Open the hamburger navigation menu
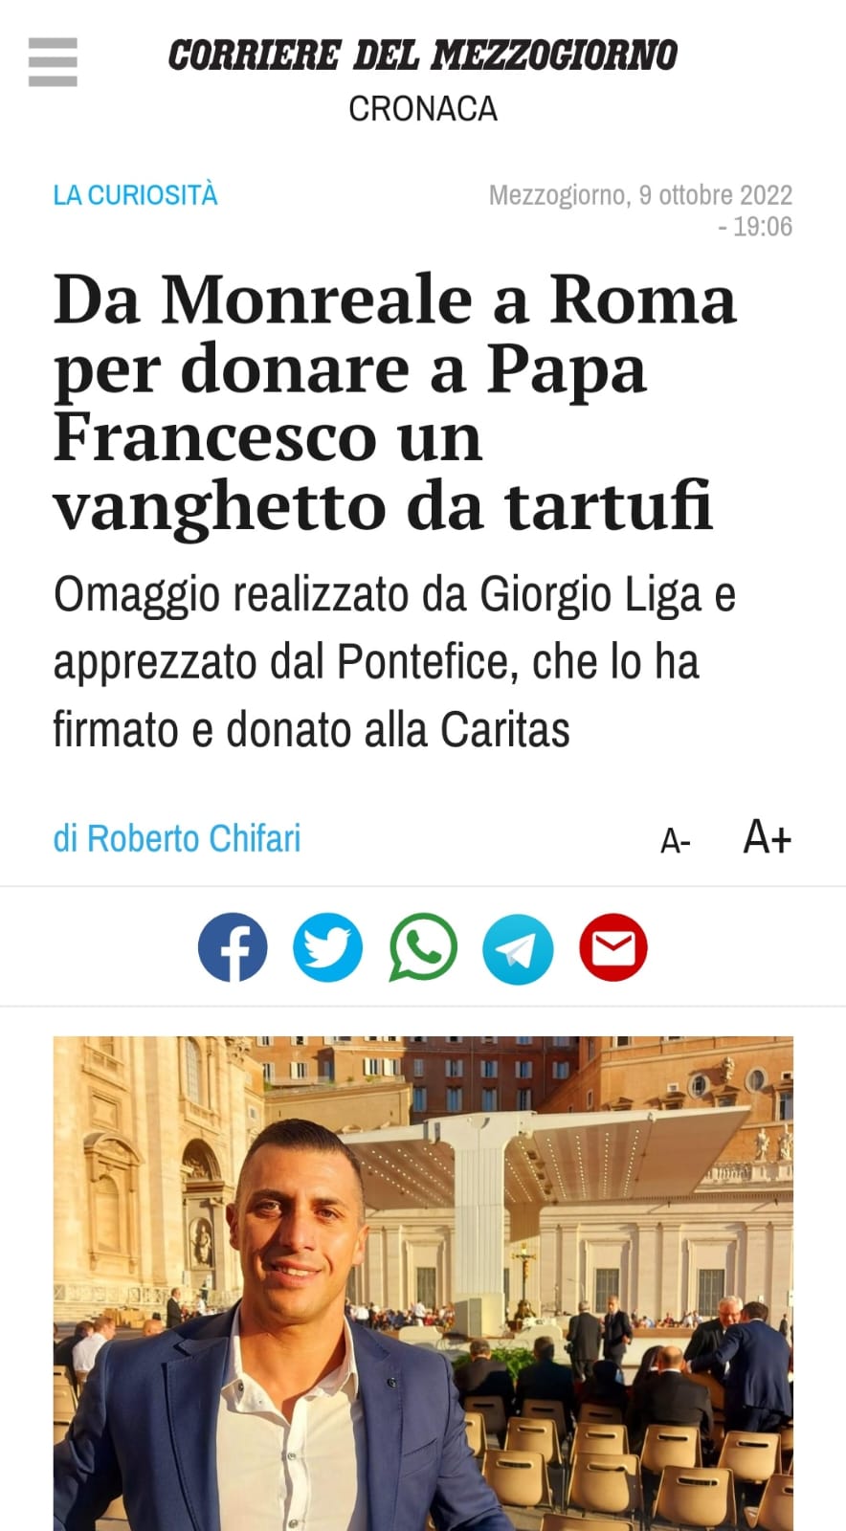This screenshot has height=1531, width=846. click(x=53, y=62)
